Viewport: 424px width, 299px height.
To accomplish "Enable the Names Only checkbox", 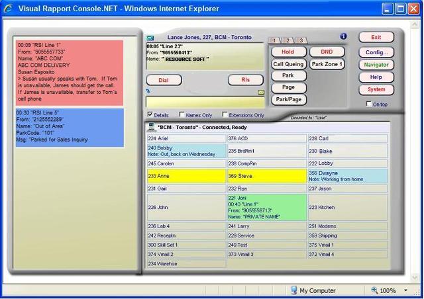I will [x=182, y=114].
